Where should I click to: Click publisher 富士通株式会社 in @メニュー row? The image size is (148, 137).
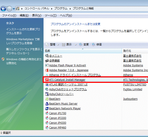coord(132,56)
